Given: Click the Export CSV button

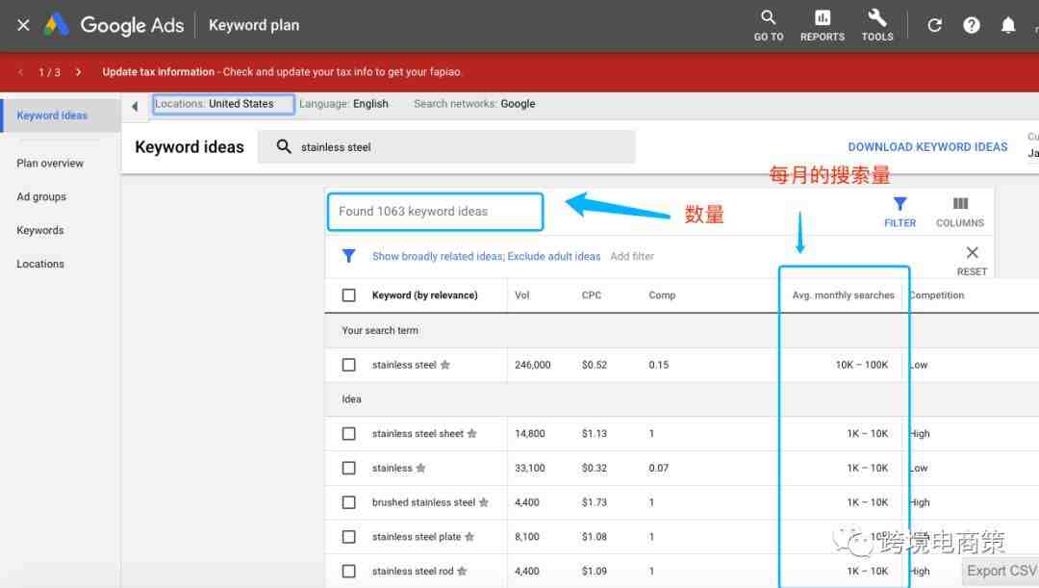Looking at the screenshot, I should (x=1001, y=571).
